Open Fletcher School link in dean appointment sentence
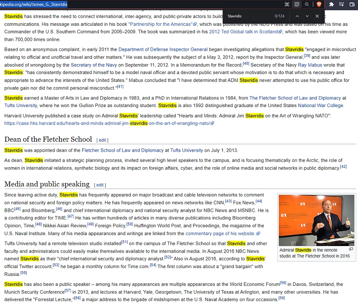Screen dimensions: 358x307 click(122, 150)
